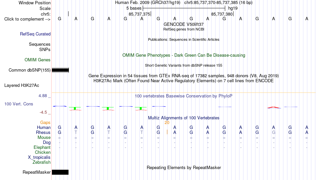Screen dimensions: 316x180
Task: Click the Layered H3K27Ac track label
Action: pos(22,86)
